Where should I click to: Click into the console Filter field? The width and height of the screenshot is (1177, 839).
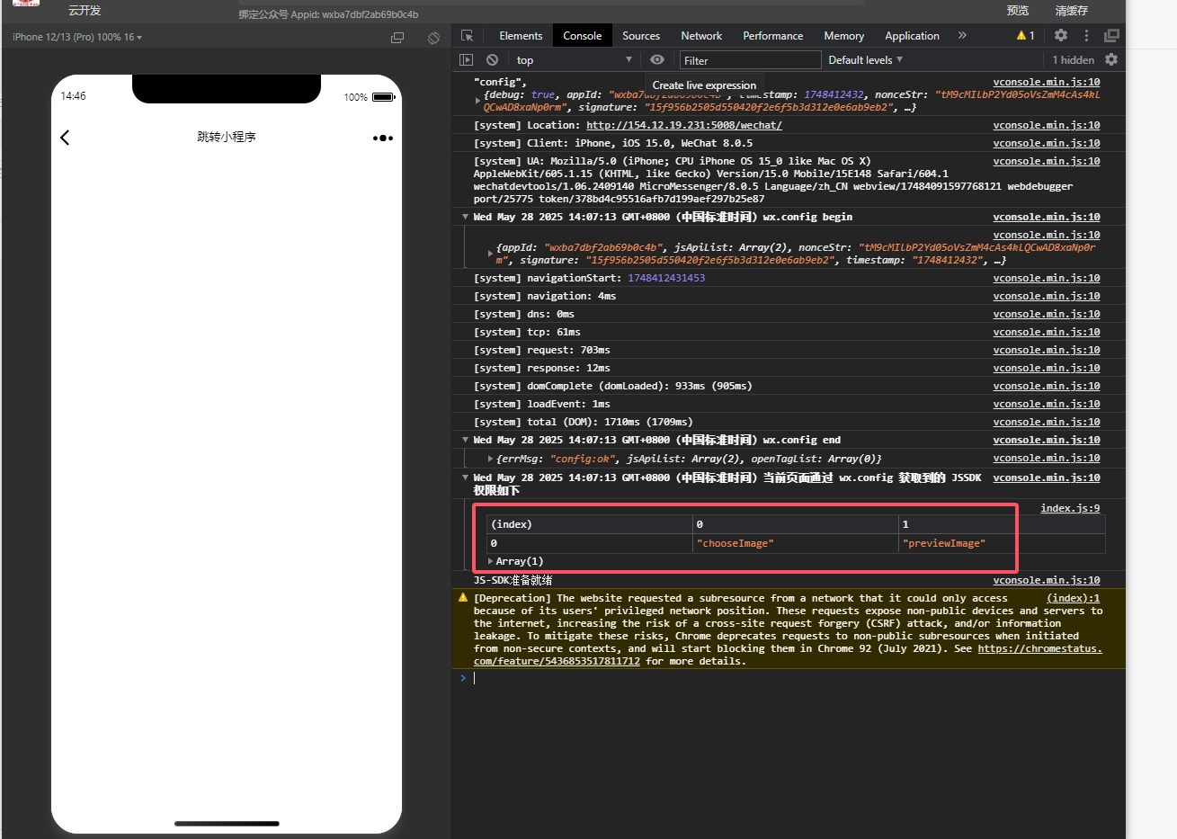[x=750, y=60]
